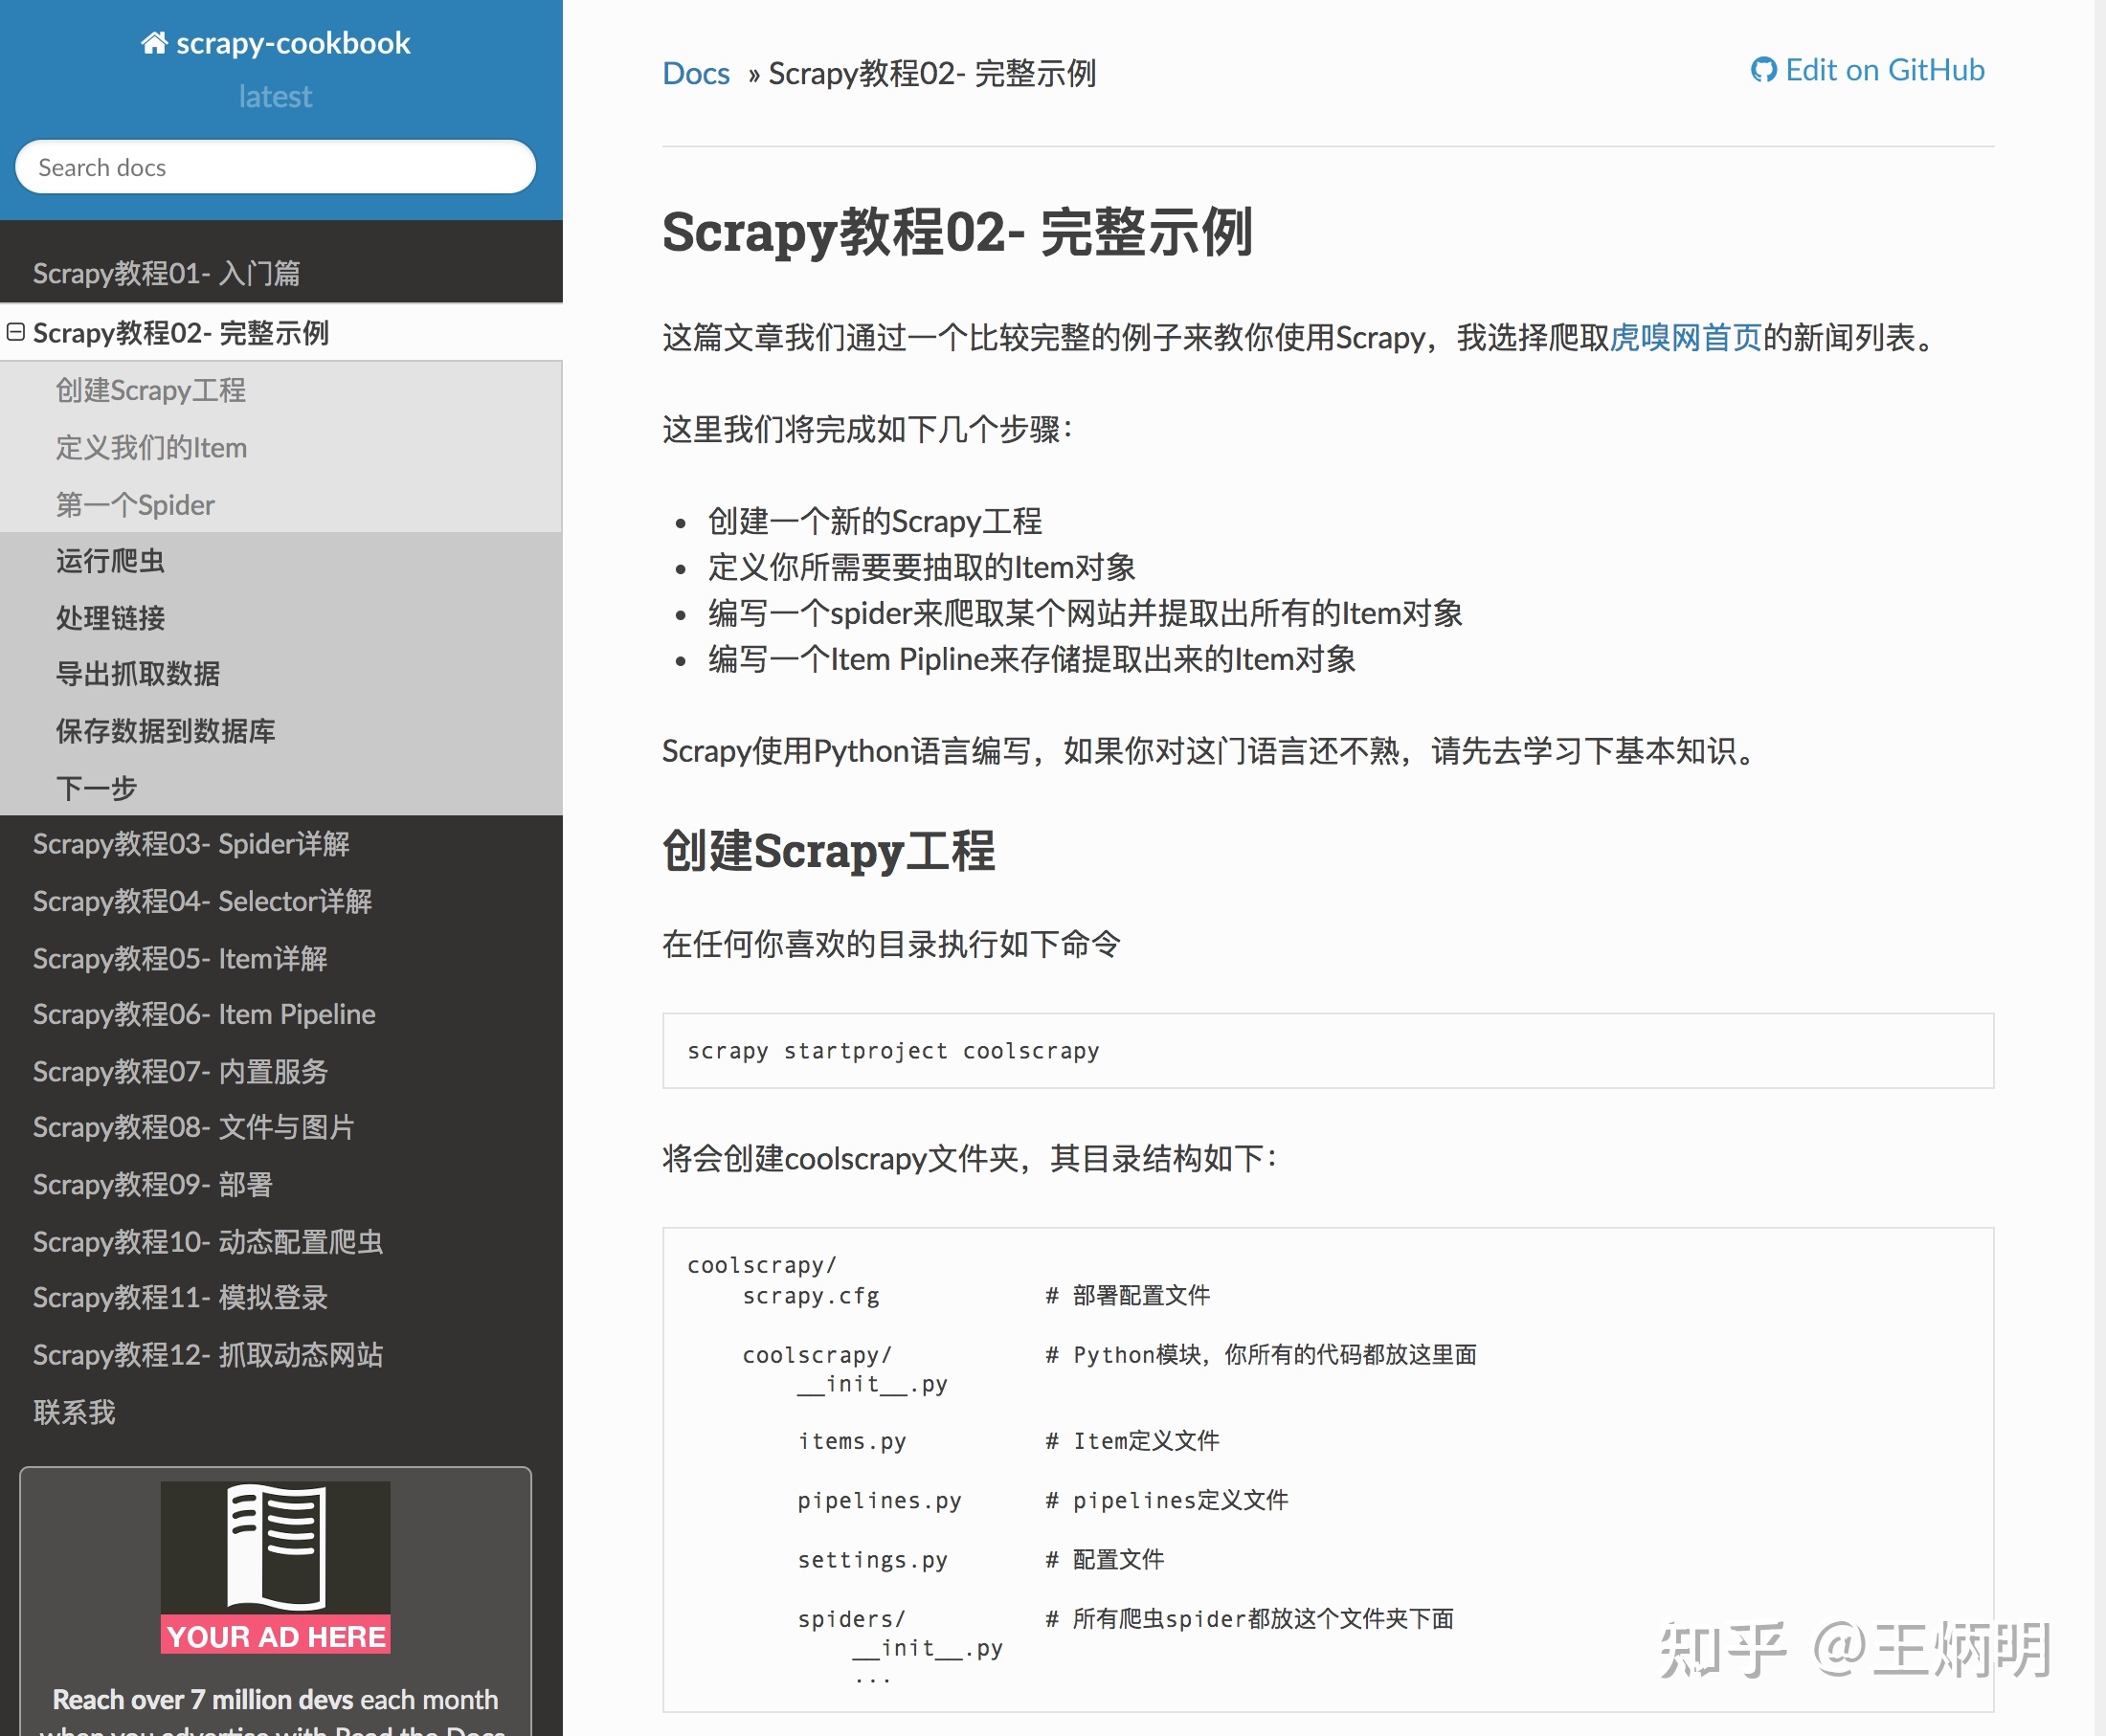
Task: Open the Docs breadcrumb link
Action: point(696,74)
